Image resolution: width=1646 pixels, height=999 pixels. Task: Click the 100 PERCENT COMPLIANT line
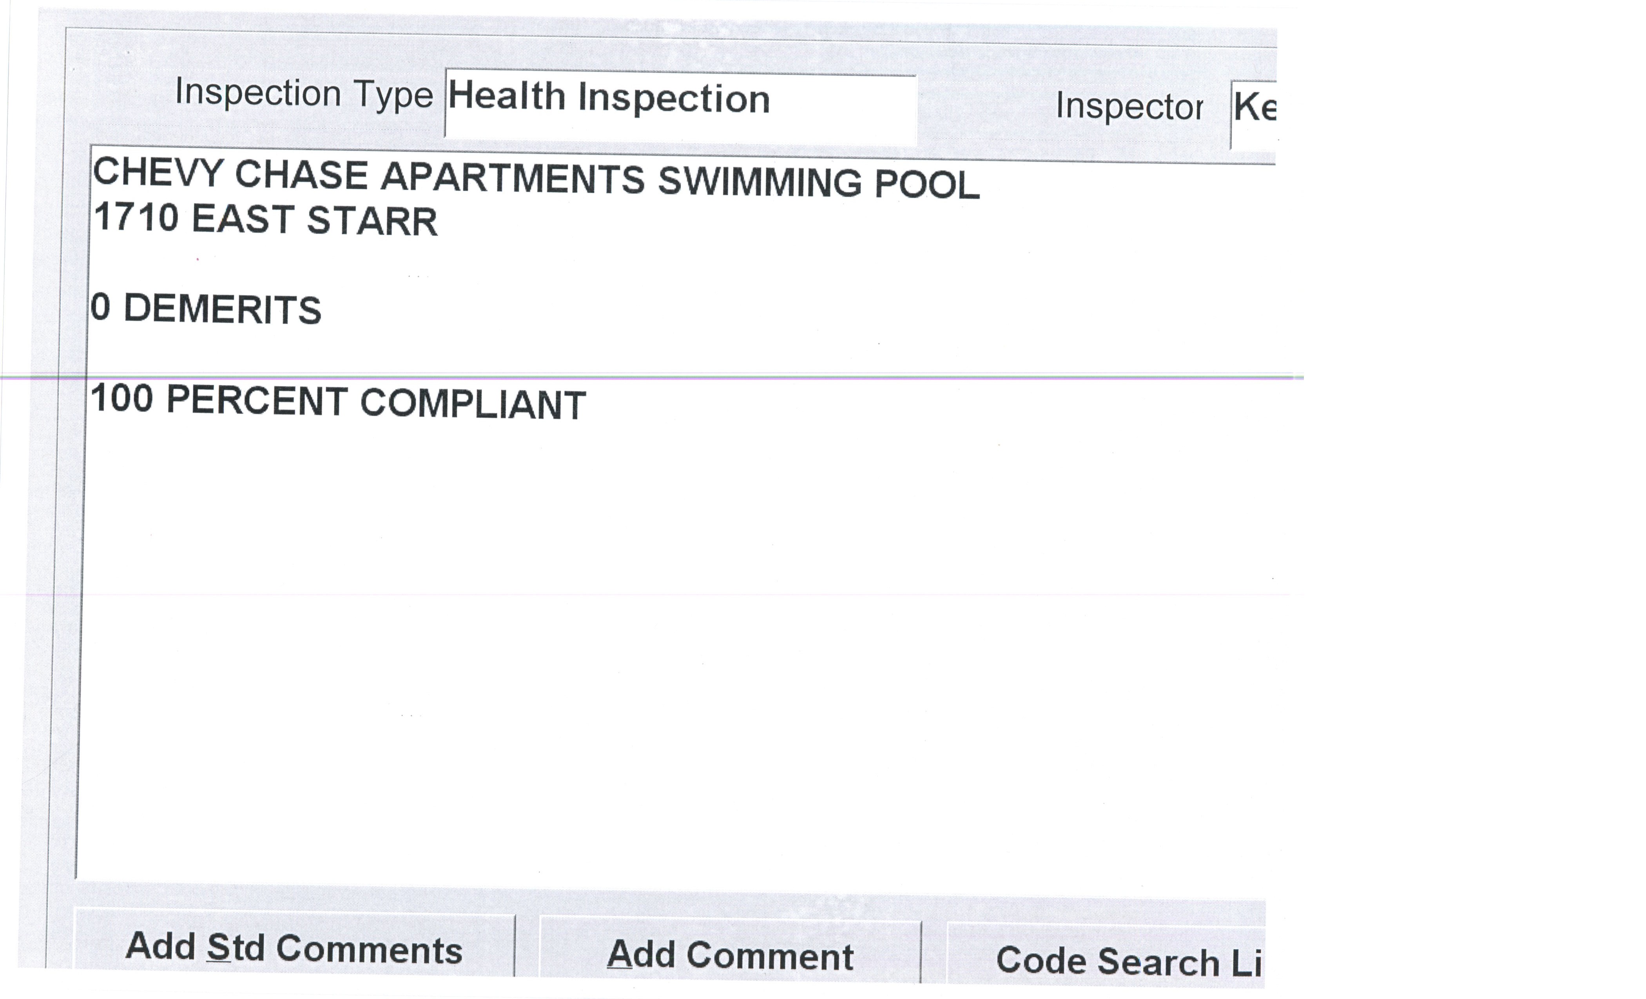tap(338, 402)
